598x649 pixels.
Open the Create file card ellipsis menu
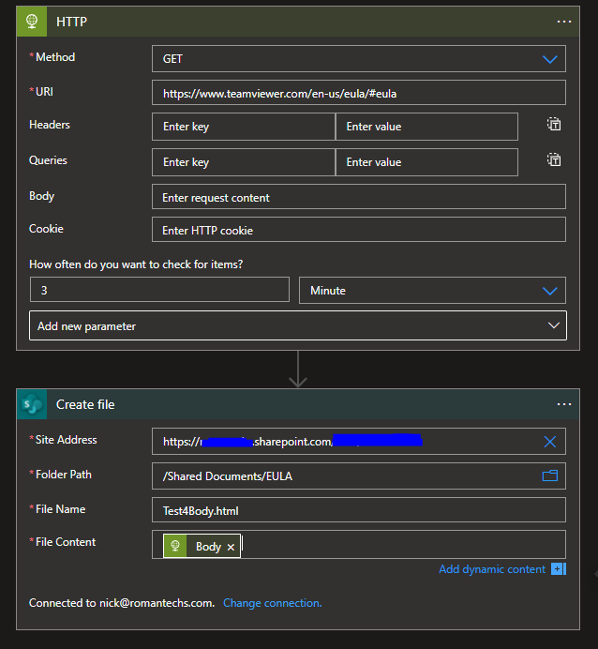coord(563,404)
